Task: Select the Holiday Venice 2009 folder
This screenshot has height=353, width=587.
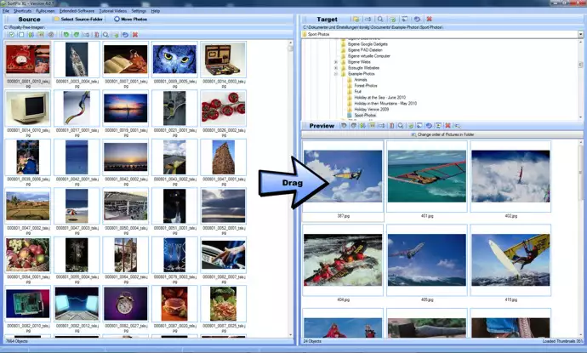Action: 372,110
